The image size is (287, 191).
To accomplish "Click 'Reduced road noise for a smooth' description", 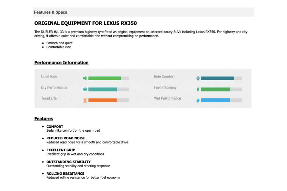I will [x=87, y=142].
